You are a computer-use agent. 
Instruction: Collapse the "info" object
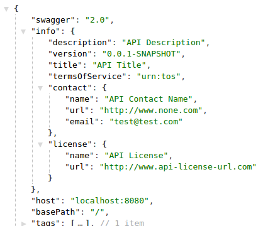coord(23,31)
